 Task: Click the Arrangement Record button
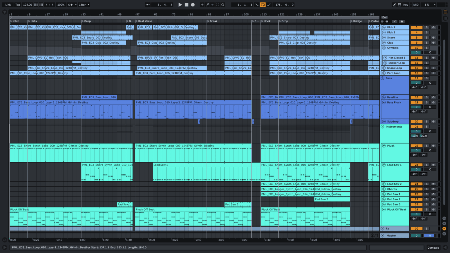click(x=193, y=5)
